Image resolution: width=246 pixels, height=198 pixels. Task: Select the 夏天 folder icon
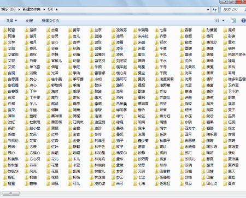(x=225, y=171)
